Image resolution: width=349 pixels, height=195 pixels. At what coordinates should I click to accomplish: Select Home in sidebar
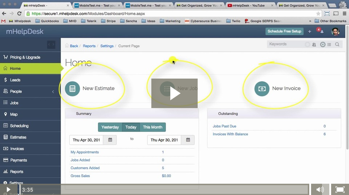tap(30, 68)
